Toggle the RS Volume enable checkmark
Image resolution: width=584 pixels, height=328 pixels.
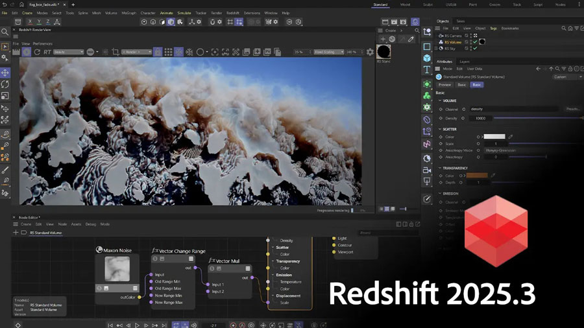(476, 41)
